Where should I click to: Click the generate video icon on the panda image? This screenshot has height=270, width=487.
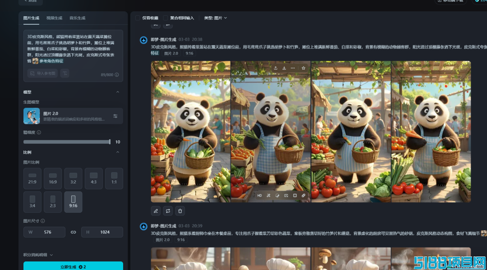286,196
